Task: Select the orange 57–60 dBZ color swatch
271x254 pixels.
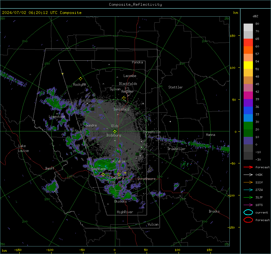Action: pos(248,50)
